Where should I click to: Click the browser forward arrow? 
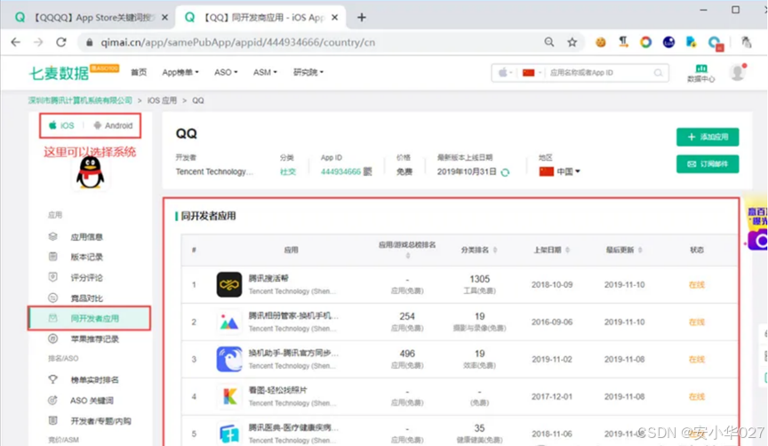point(38,43)
